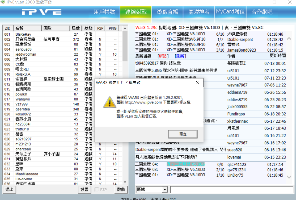
Task: Open the MyCard增值 tab
Action: pos(230,12)
